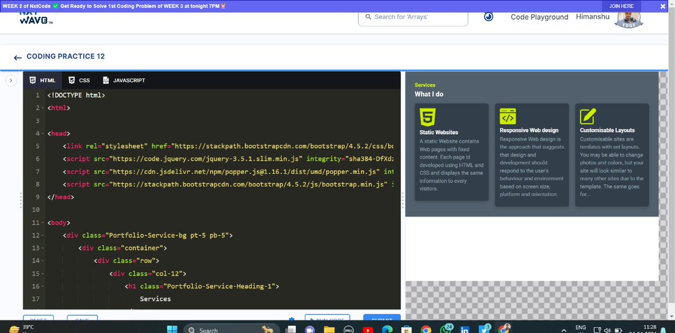Open the circular streak icon near search bar
The image size is (675, 333).
tap(488, 17)
